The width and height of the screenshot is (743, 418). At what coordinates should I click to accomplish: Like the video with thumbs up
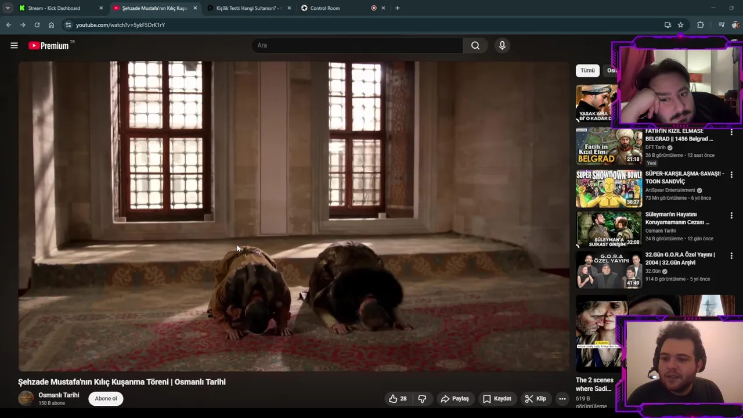pos(398,399)
